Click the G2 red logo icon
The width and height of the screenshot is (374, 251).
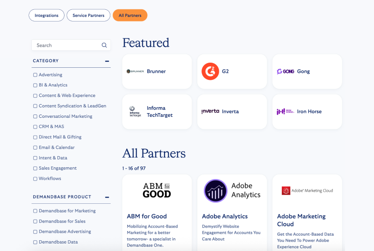pyautogui.click(x=210, y=71)
